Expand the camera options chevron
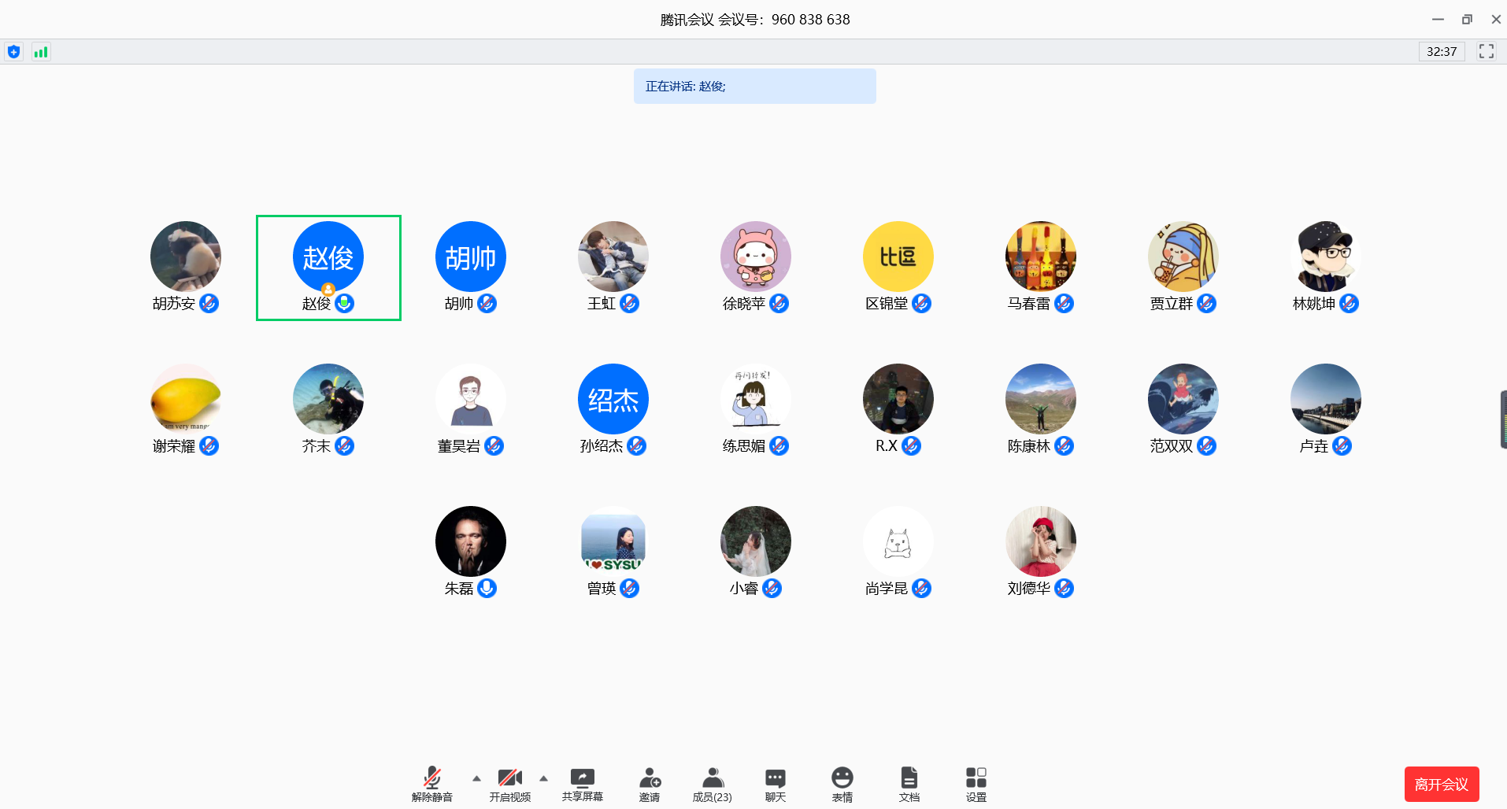 click(543, 778)
